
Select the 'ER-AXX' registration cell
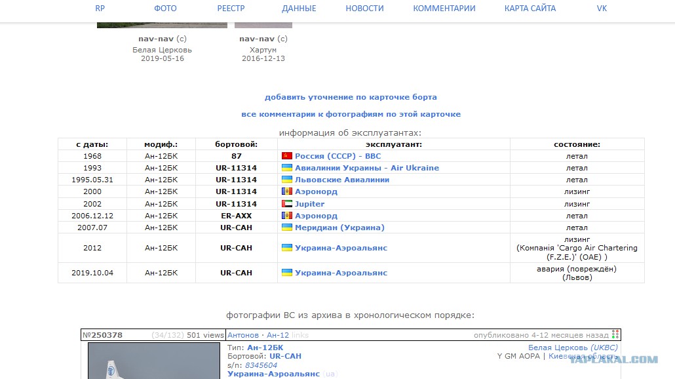[237, 216]
